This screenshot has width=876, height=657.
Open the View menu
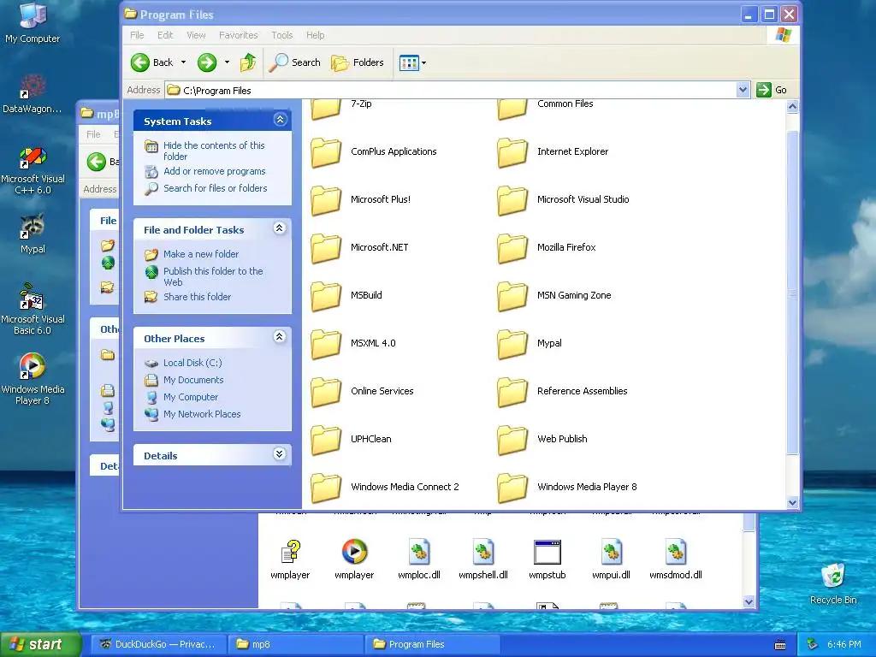[196, 35]
